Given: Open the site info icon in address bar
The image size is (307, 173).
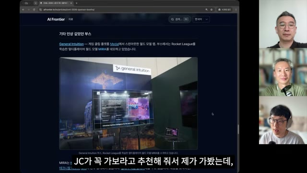Looking at the screenshot, I should 40,10.
